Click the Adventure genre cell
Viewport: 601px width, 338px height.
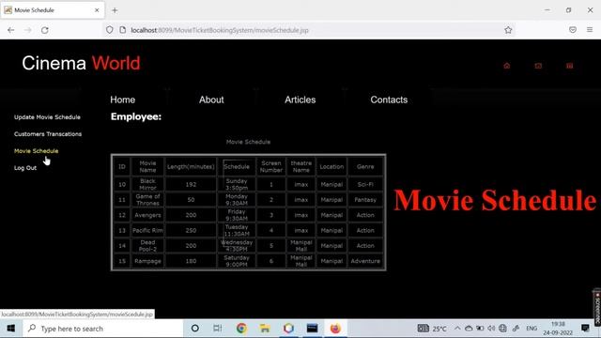point(365,261)
